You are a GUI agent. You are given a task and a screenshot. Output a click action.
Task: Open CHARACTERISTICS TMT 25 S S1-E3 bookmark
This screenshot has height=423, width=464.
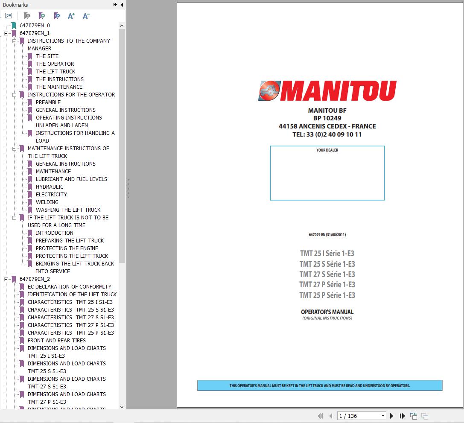click(x=71, y=310)
